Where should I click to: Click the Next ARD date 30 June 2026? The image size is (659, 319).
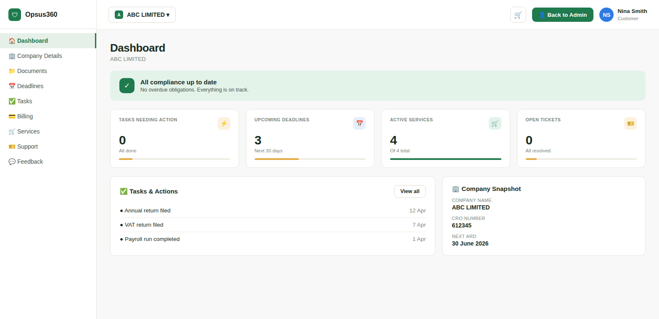[x=470, y=243]
